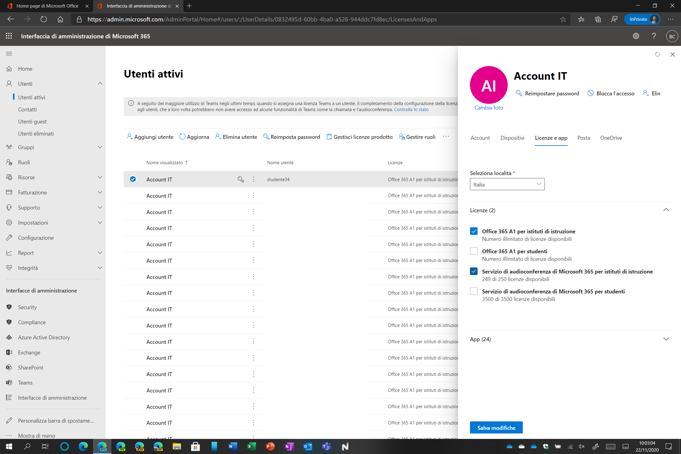This screenshot has width=681, height=454.
Task: Open Utenti guest in navigation
Action: [x=32, y=121]
